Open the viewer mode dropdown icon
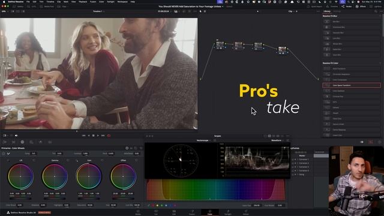The width and height of the screenshot is (384, 216). pos(5,136)
